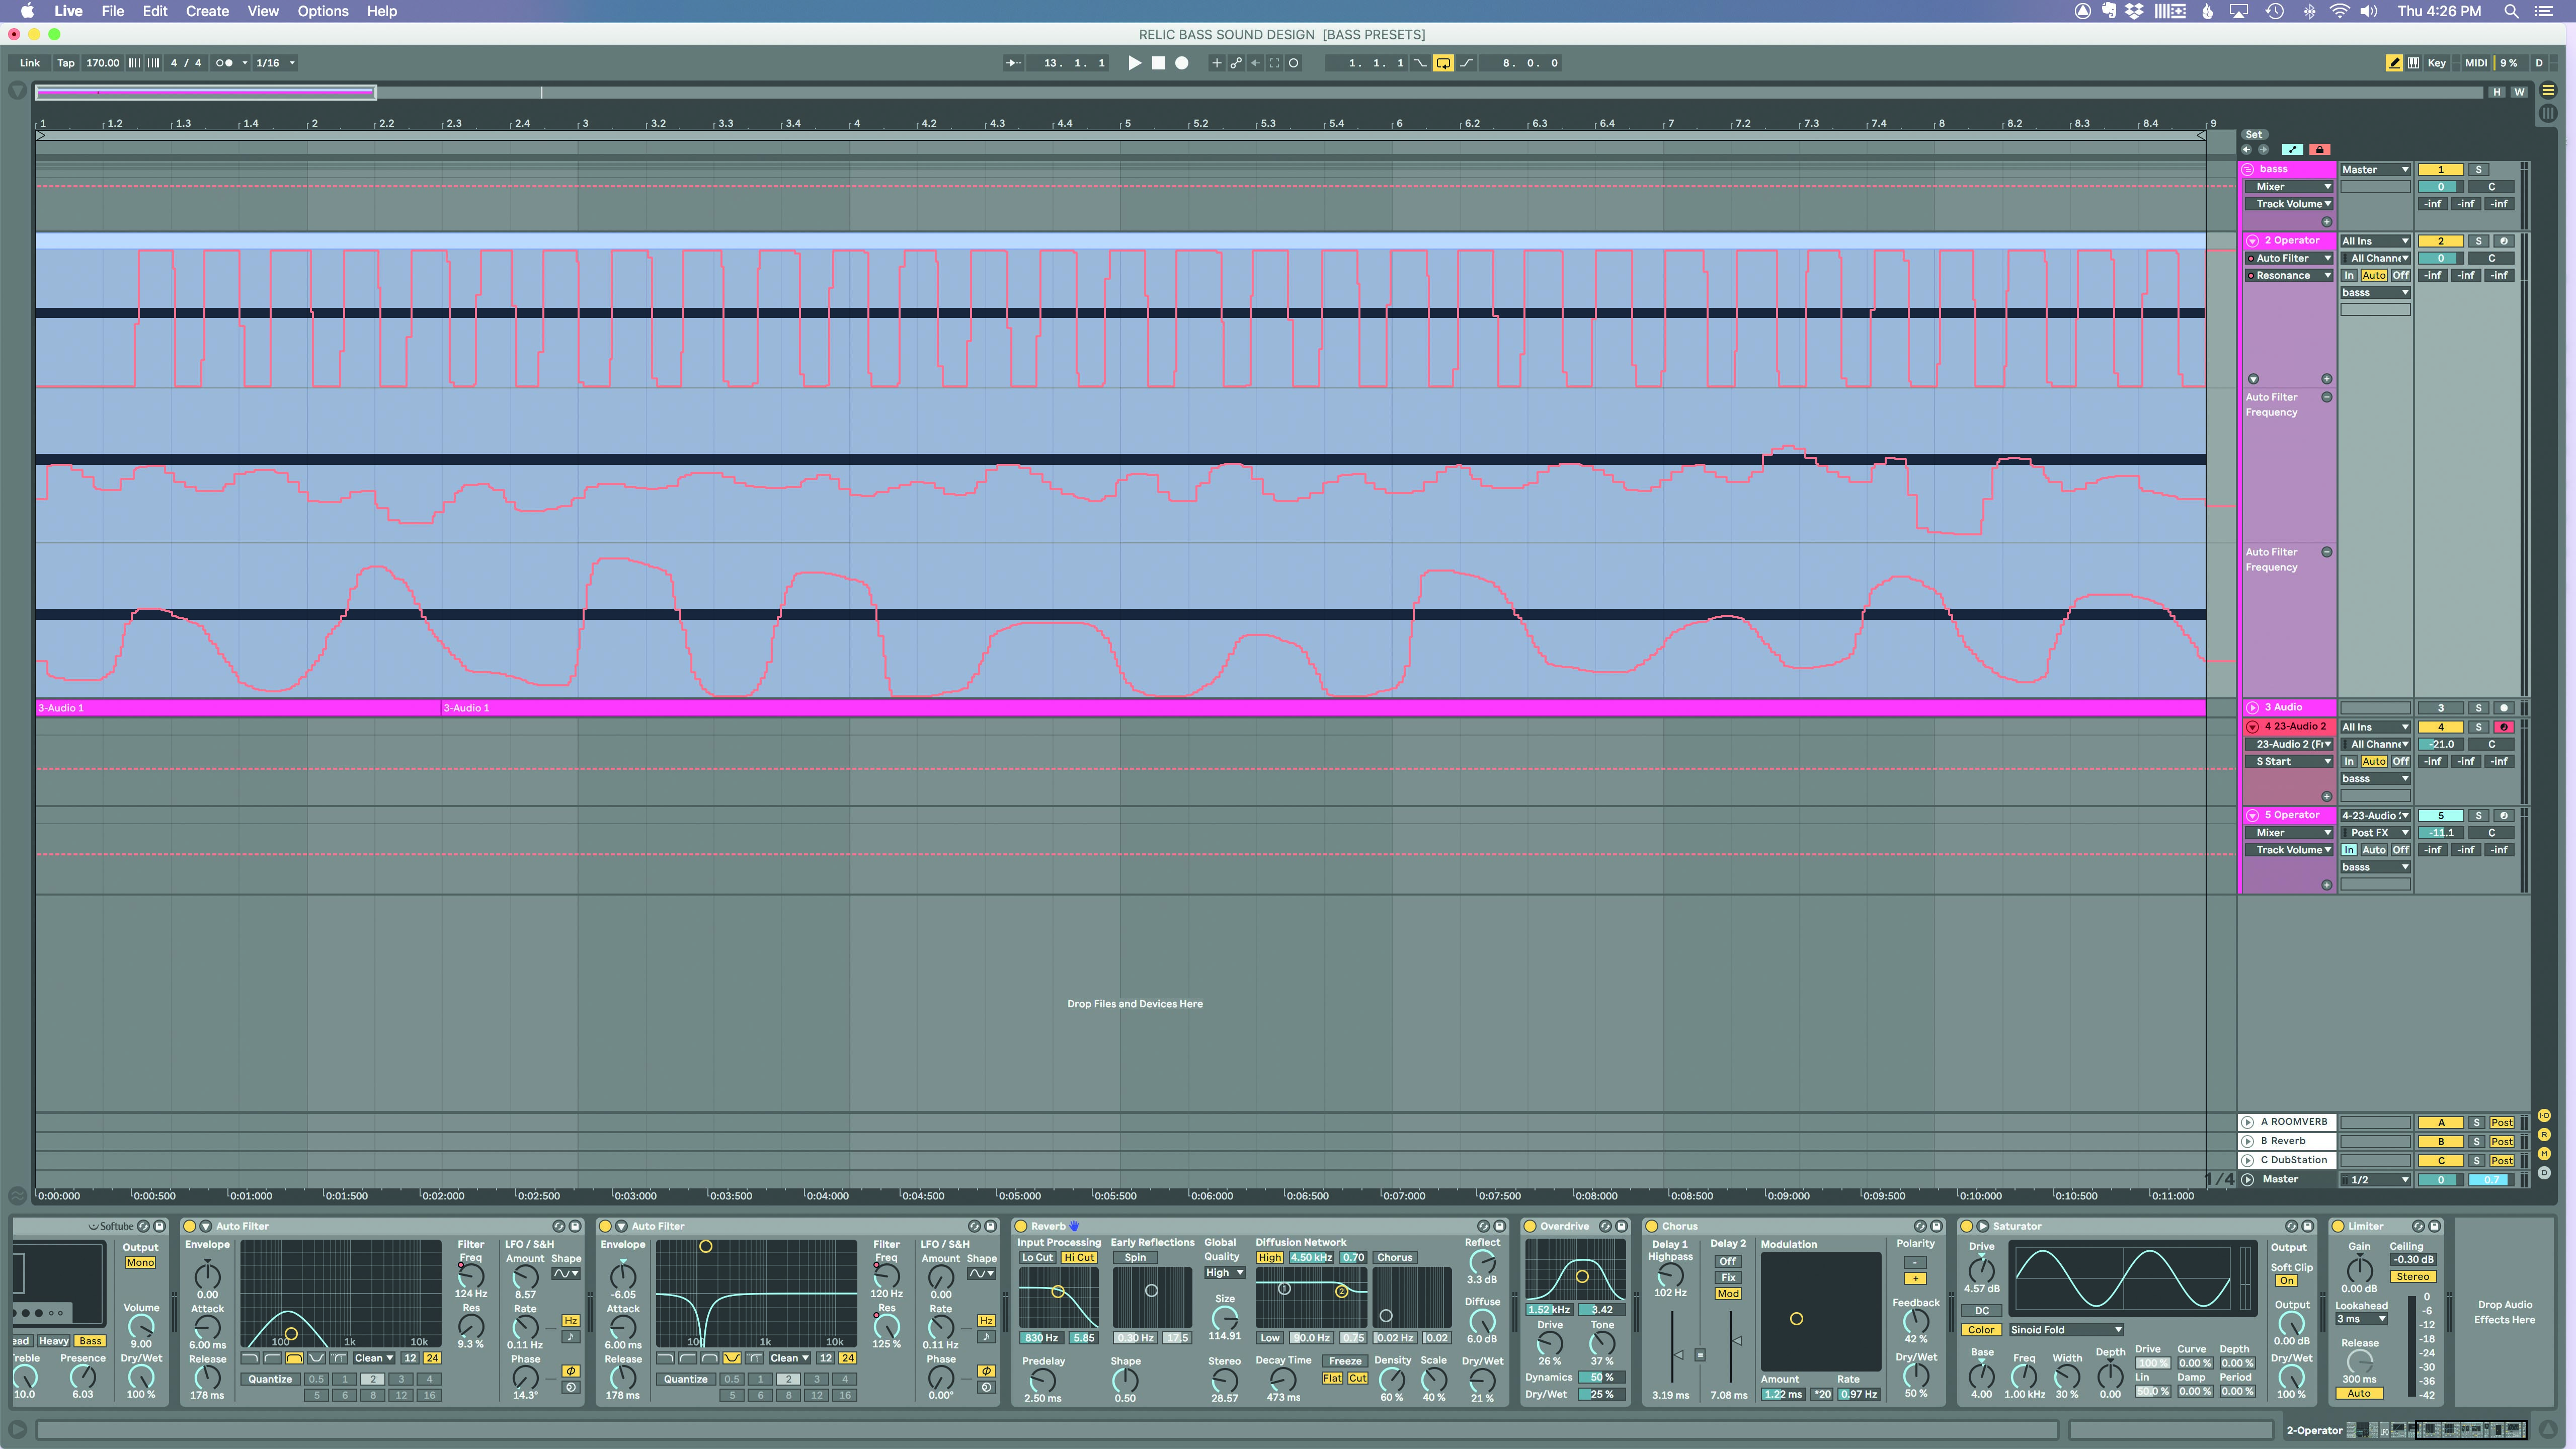Click the MIDI Arrangement Overdub plus icon

pyautogui.click(x=1217, y=63)
